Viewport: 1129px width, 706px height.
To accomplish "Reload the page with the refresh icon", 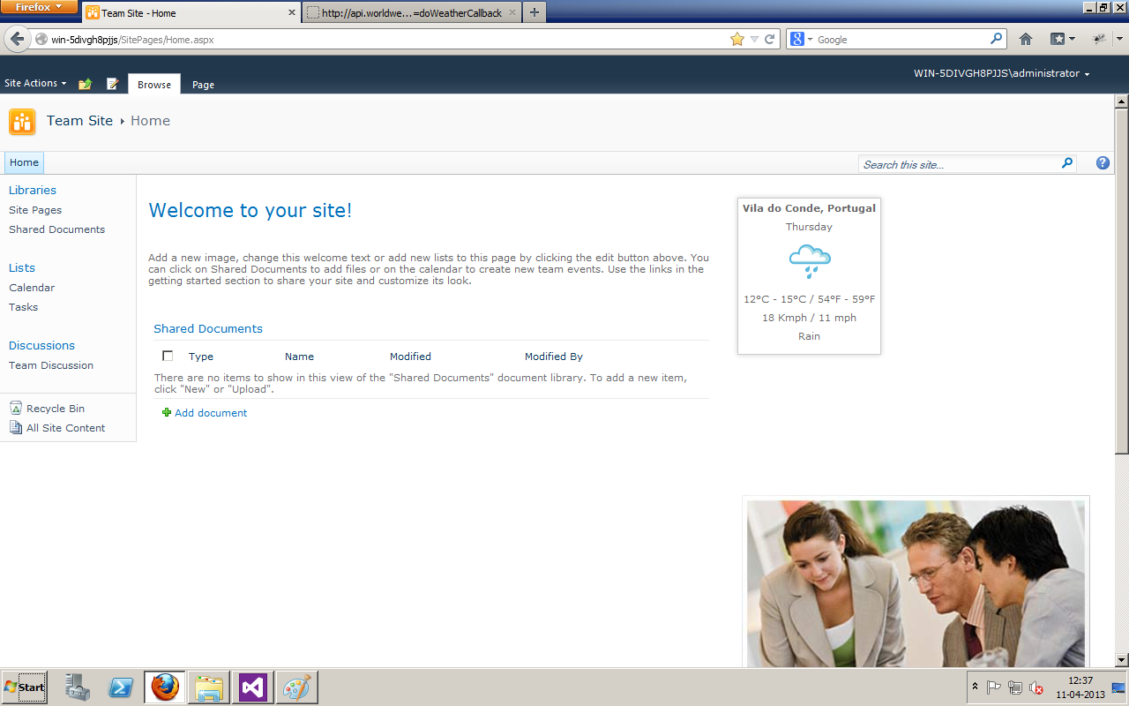I will pyautogui.click(x=769, y=39).
